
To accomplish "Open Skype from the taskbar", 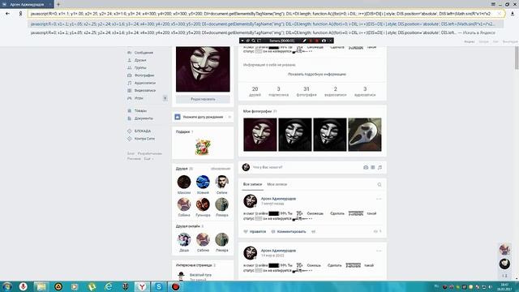I will click(x=159, y=286).
